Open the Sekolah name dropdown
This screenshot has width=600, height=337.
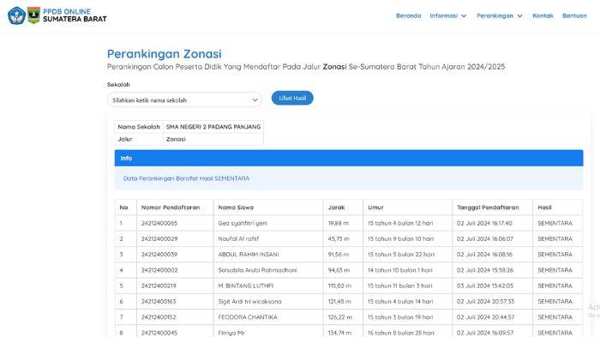point(184,100)
